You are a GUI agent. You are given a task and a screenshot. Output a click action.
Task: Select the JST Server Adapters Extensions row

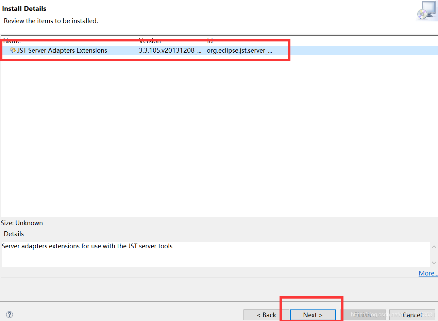219,50
